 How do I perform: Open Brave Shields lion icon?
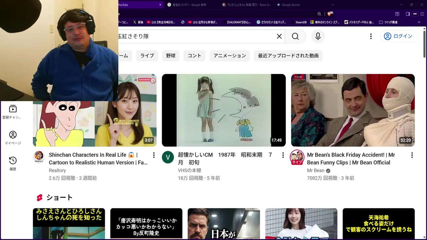[x=330, y=14]
